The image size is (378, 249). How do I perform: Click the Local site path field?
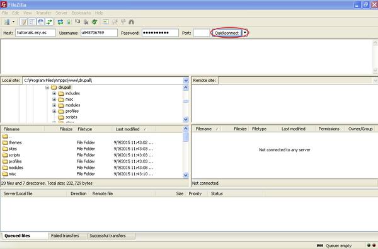(x=103, y=80)
